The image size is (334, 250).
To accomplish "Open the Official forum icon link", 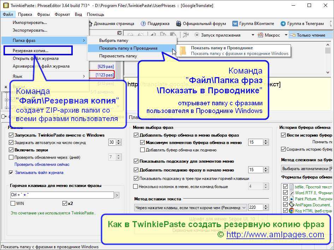I will (179, 24).
